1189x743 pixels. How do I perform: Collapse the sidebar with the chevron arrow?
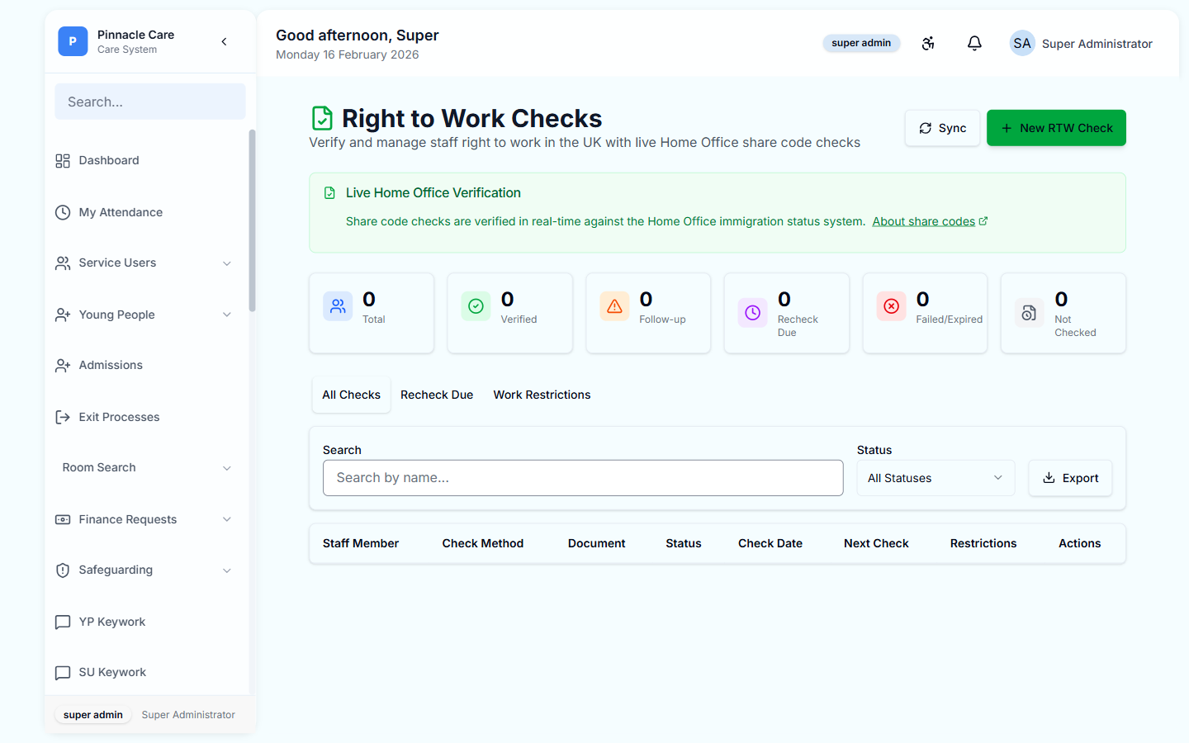(x=224, y=41)
